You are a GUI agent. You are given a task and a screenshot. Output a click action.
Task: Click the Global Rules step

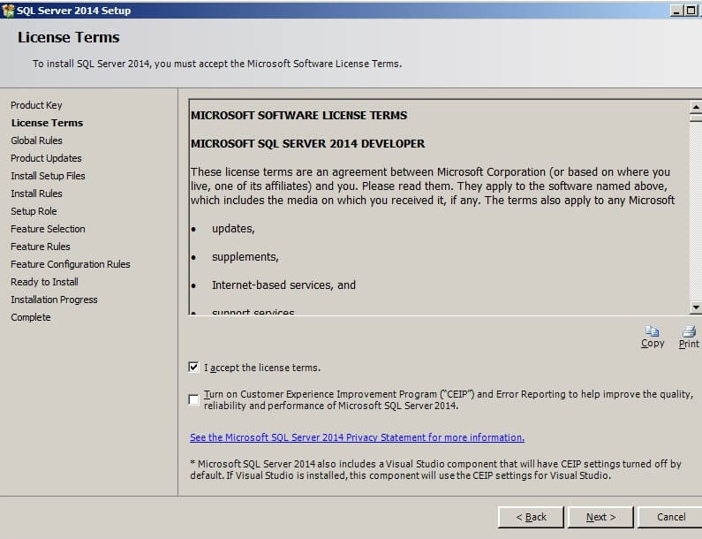(36, 140)
